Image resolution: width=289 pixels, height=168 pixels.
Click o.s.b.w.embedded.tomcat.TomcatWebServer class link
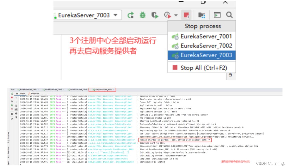click(111, 140)
